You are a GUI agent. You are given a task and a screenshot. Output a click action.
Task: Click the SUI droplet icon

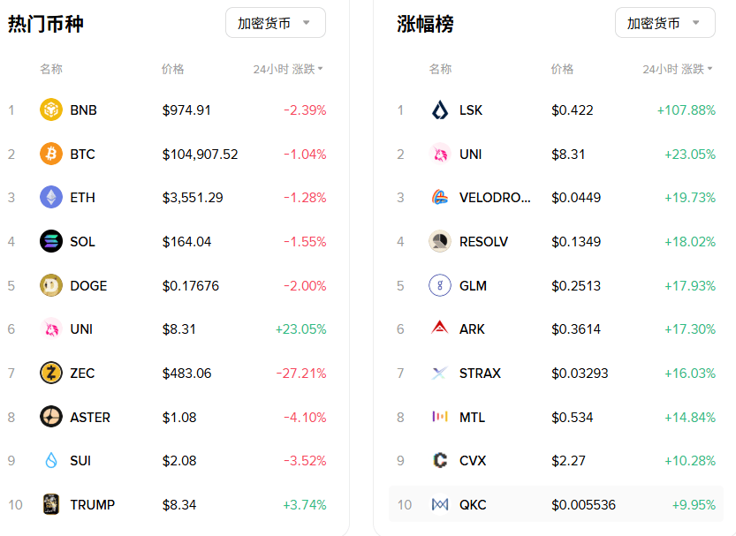coord(51,460)
